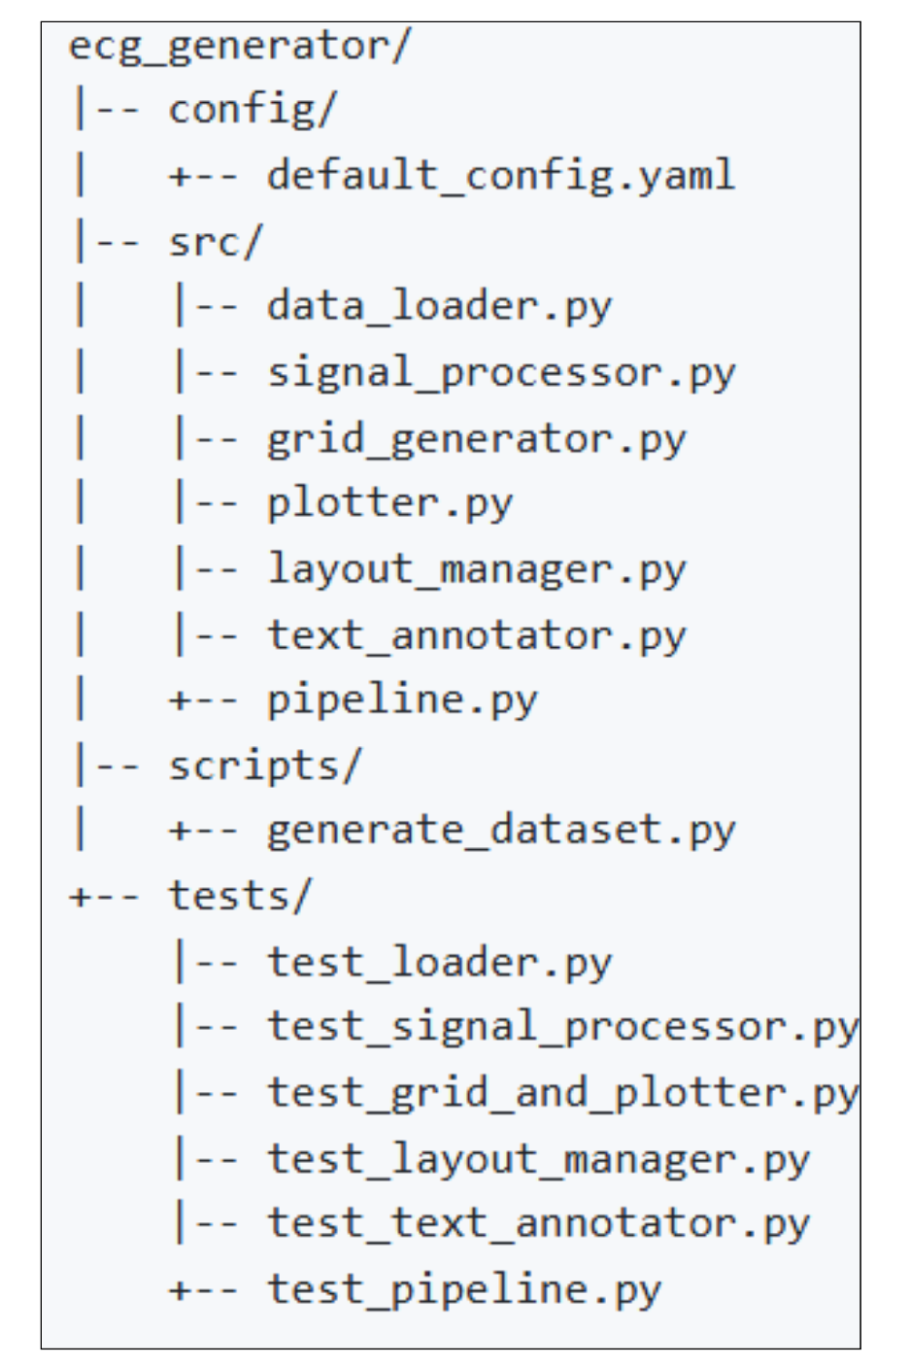Select test_grid_and_plotter.py file

point(562,1093)
